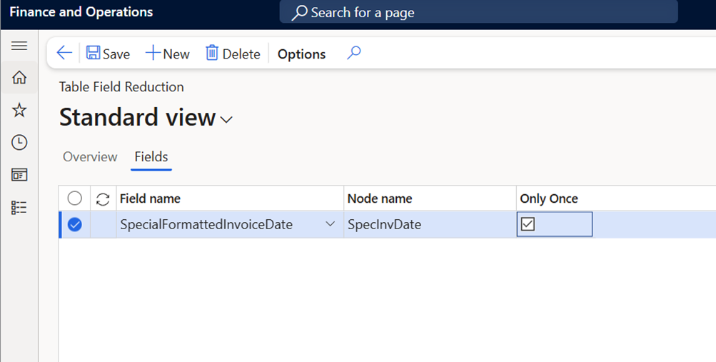Open Workspaces icon in sidebar
Viewport: 716px width, 362px height.
[x=19, y=175]
